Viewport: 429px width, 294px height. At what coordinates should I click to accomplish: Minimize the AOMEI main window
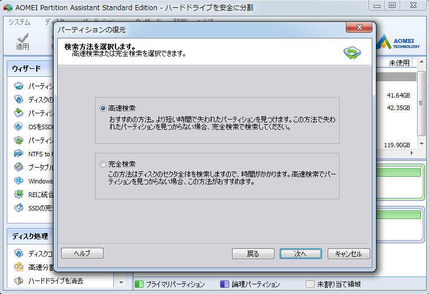[377, 6]
